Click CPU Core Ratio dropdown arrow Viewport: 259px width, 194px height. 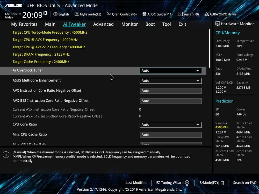tap(198, 125)
